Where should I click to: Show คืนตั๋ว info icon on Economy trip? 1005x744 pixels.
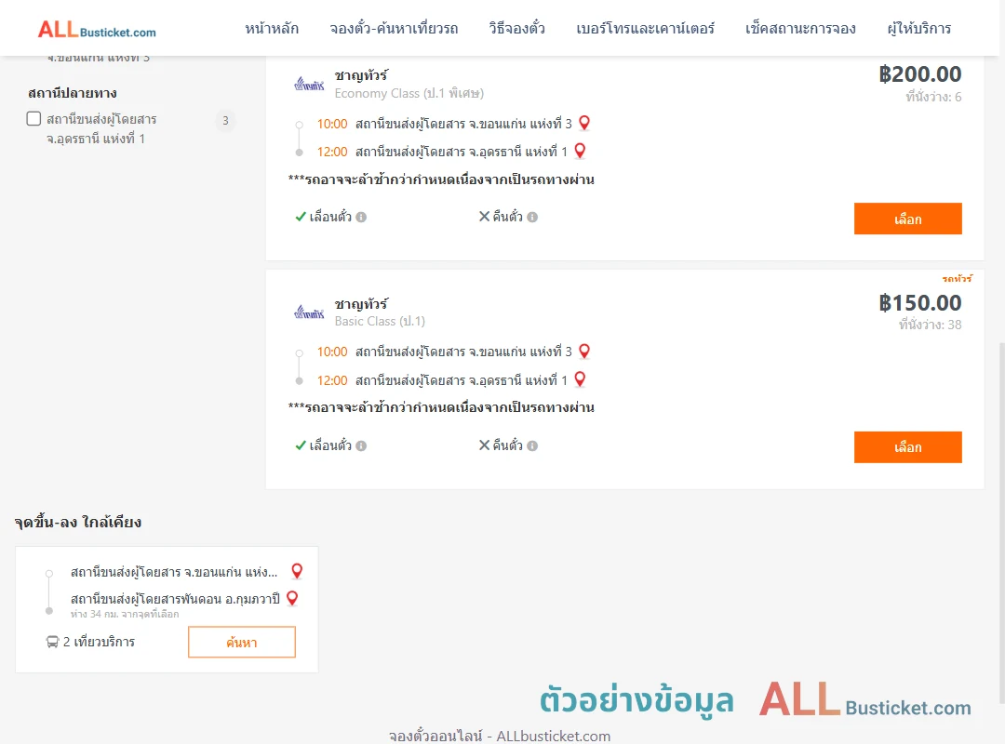pos(532,218)
